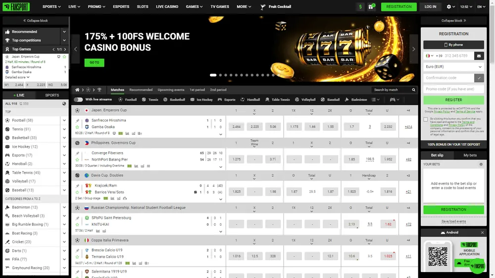Open the Euro (EUR) currency dropdown
Image resolution: width=495 pixels, height=278 pixels.
(453, 67)
